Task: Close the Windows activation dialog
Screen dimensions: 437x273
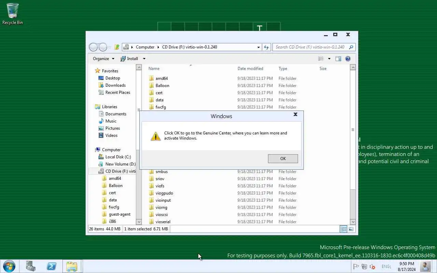Action: click(x=295, y=115)
